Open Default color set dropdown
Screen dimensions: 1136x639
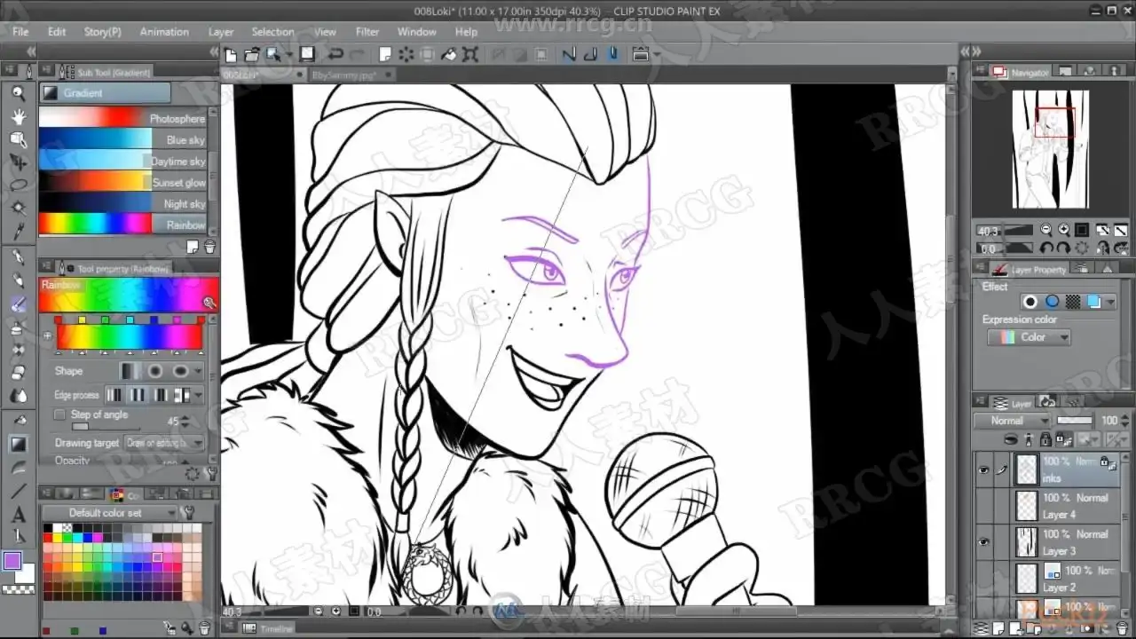[x=111, y=513]
